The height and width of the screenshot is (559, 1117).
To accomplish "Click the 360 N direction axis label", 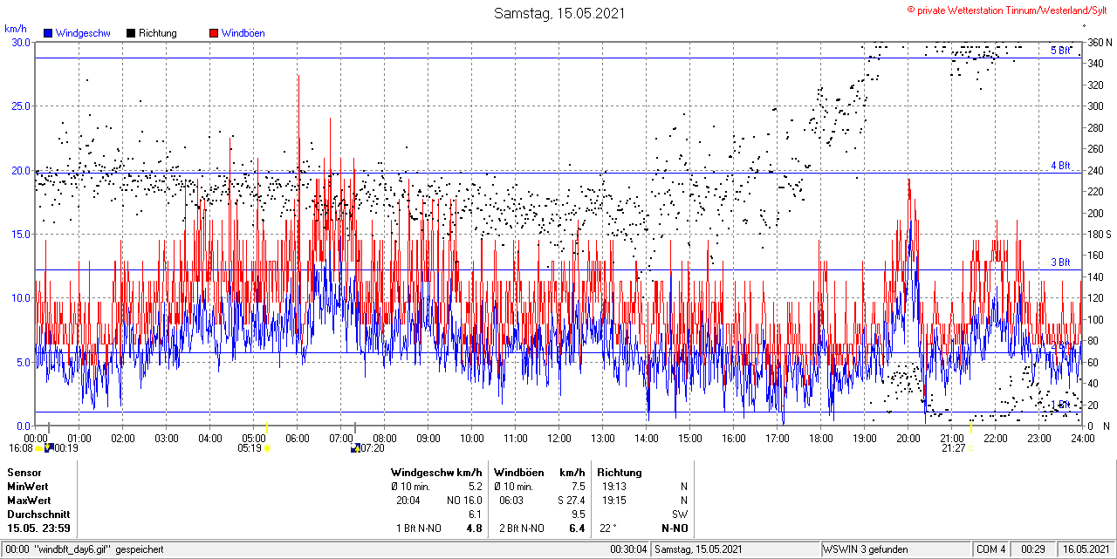I will click(x=1099, y=42).
